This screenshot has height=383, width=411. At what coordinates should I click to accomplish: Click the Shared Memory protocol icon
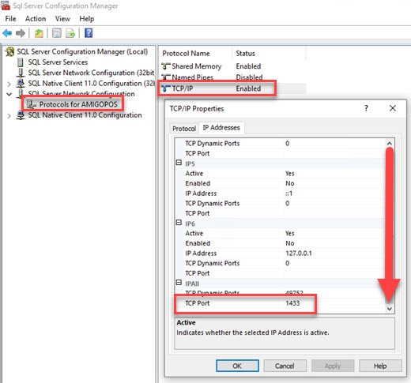pos(166,66)
